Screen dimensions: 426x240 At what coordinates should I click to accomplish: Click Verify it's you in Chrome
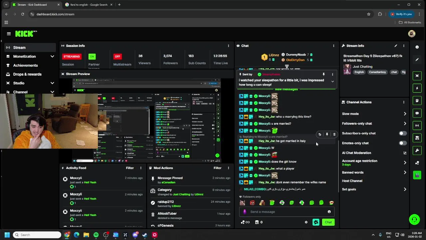point(401,14)
